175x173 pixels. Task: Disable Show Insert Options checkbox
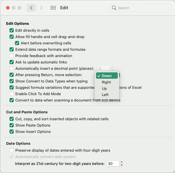click(12, 132)
